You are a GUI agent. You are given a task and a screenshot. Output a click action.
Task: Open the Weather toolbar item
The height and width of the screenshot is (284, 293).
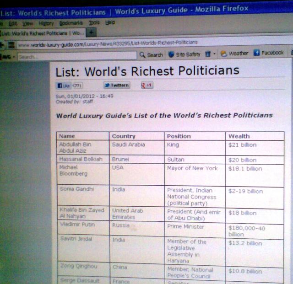click(234, 54)
